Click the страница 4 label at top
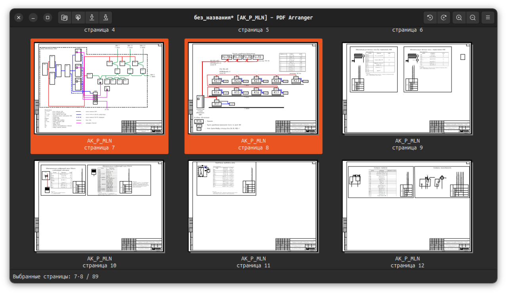The image size is (507, 294). [99, 30]
